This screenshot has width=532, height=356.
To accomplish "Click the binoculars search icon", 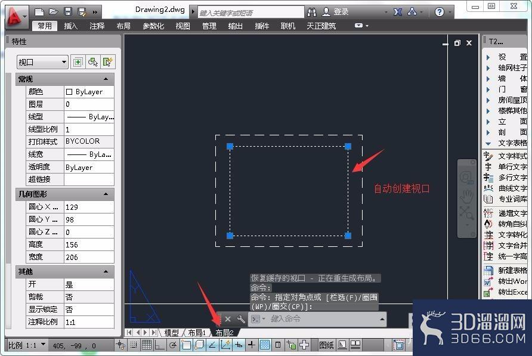I will tap(312, 12).
